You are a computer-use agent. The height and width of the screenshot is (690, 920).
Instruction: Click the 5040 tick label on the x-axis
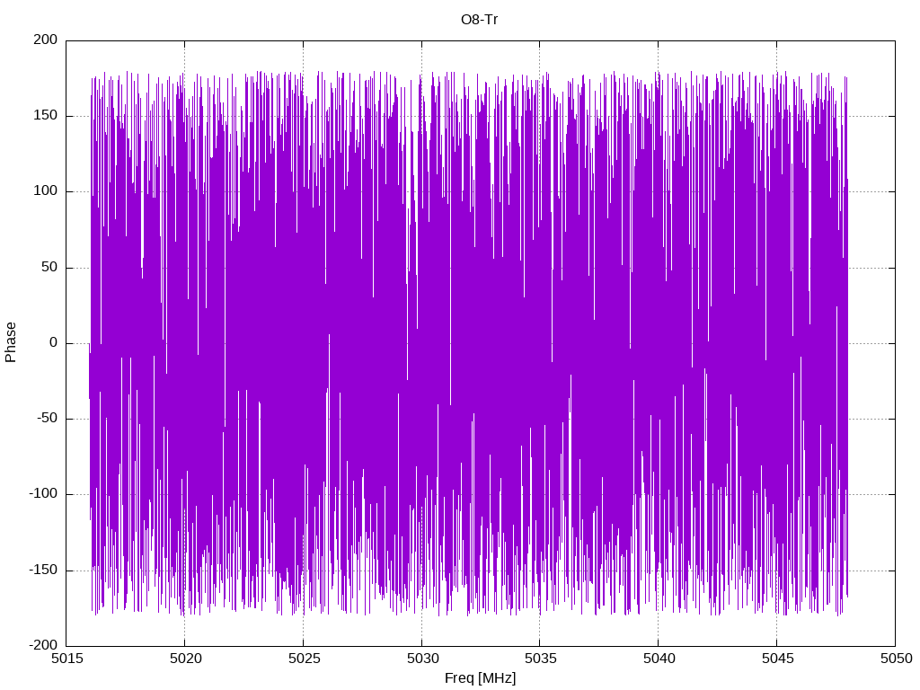659,659
